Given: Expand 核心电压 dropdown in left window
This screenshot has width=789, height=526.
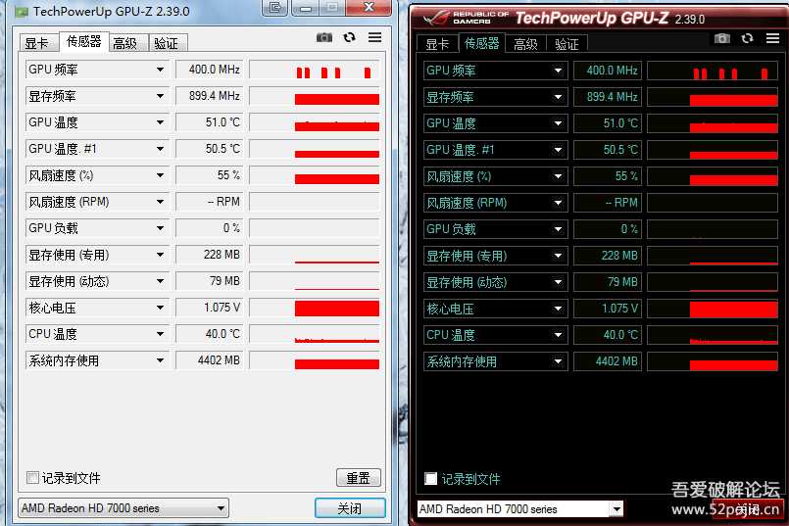Looking at the screenshot, I should (160, 308).
